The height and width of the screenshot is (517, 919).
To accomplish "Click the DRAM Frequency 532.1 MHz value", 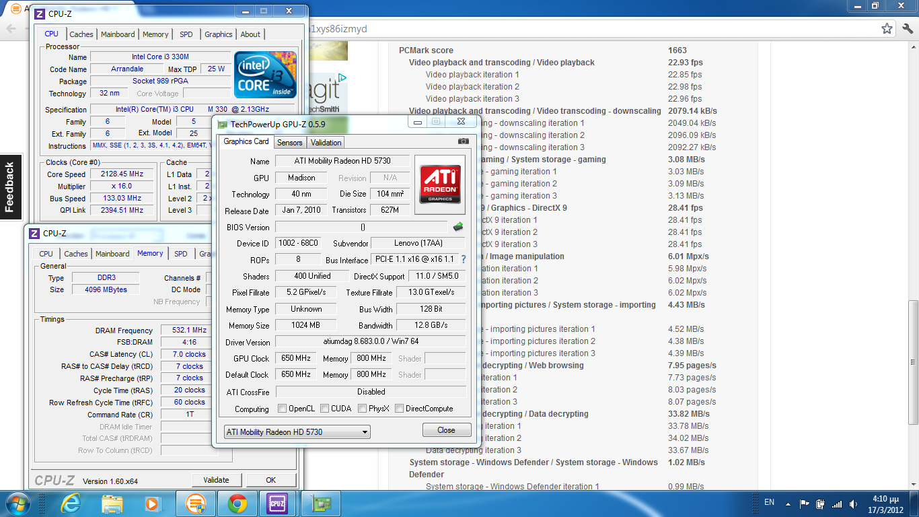I will click(189, 330).
